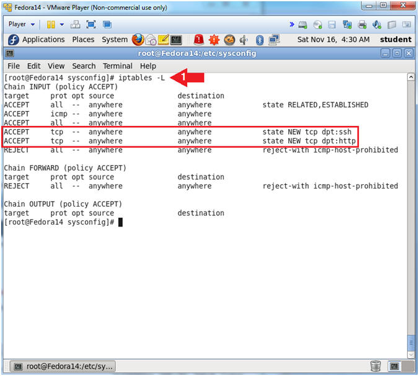
Task: Click the printer device icon
Action: pyautogui.click(x=362, y=25)
